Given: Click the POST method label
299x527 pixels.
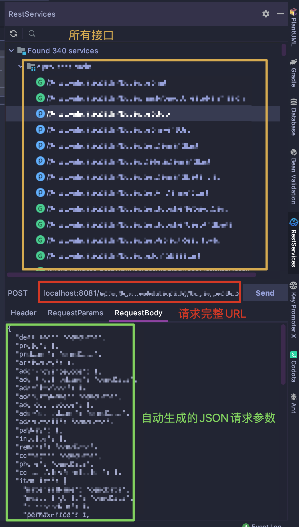Looking at the screenshot, I should point(18,293).
